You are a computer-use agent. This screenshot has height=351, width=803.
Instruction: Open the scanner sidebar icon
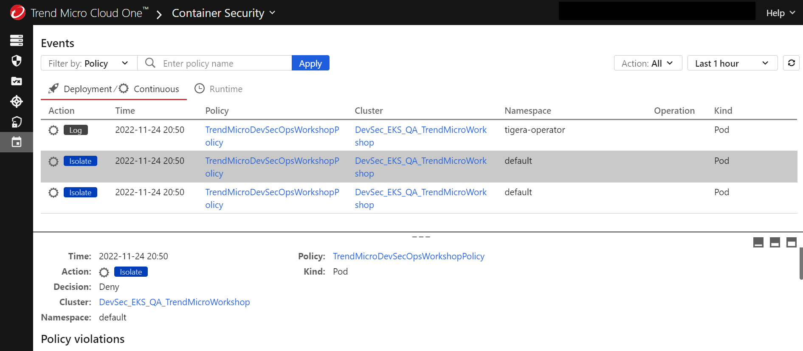[17, 122]
